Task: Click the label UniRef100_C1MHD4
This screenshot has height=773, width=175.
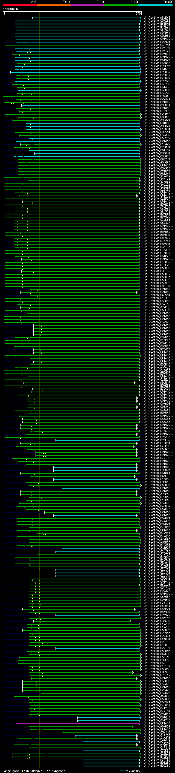Action: [x=157, y=129]
